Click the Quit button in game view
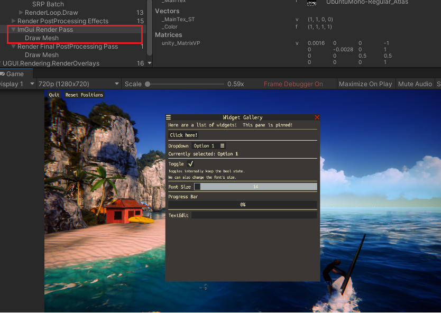Screen dimensions: 441x313 54,95
